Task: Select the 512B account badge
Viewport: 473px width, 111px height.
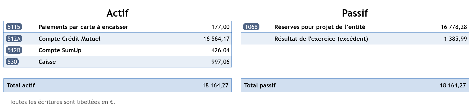Action: point(14,50)
